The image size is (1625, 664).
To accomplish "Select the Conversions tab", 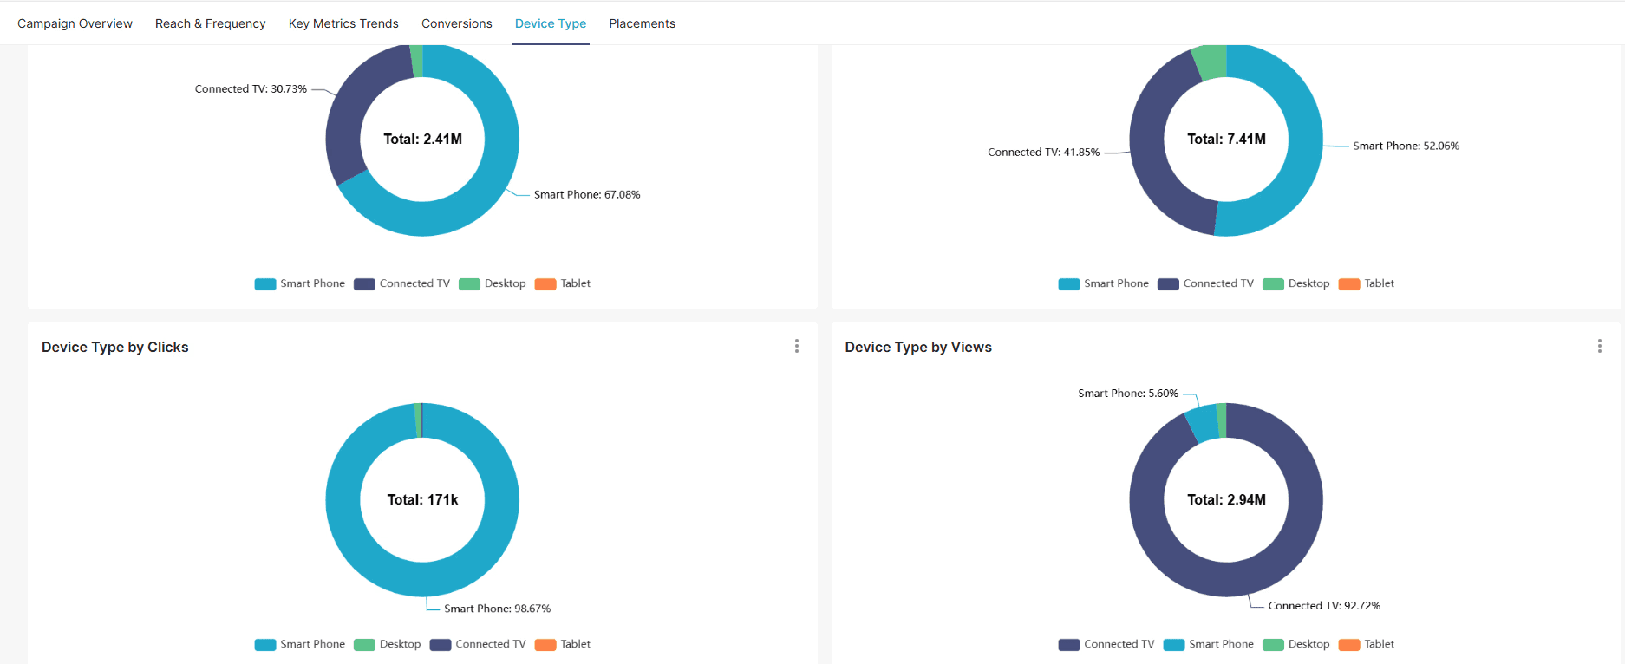I will pyautogui.click(x=457, y=23).
